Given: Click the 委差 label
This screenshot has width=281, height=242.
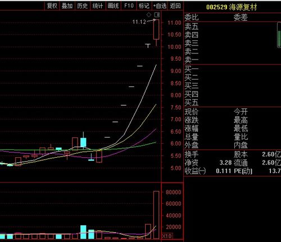Looking at the screenshot, I should (241, 17).
